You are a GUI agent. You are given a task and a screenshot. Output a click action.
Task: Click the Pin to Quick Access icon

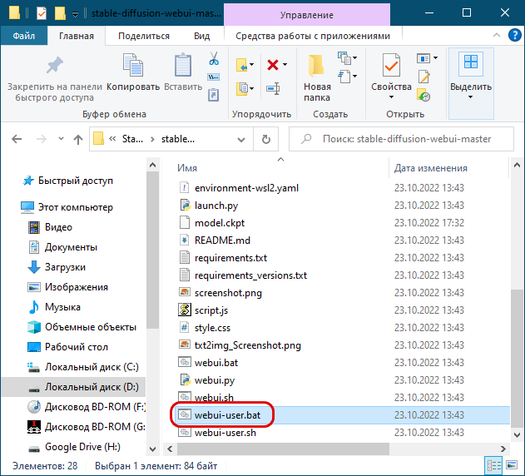[55, 65]
